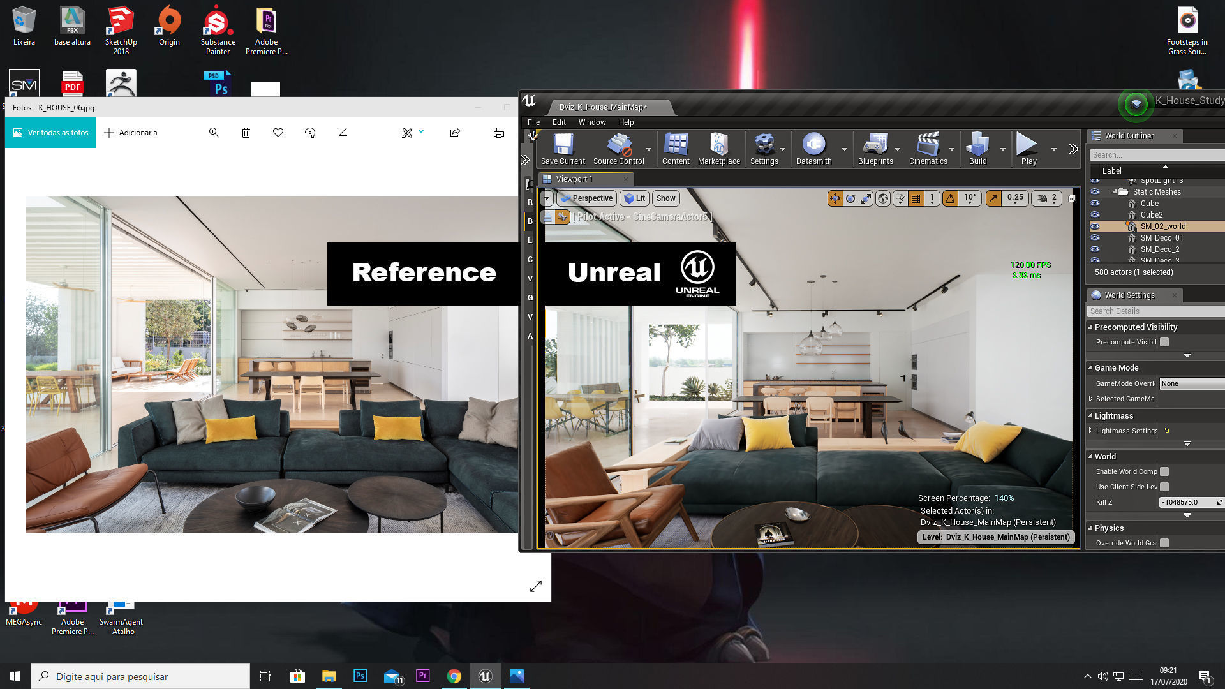Open the Window menu
1225x689 pixels.
[x=591, y=122]
